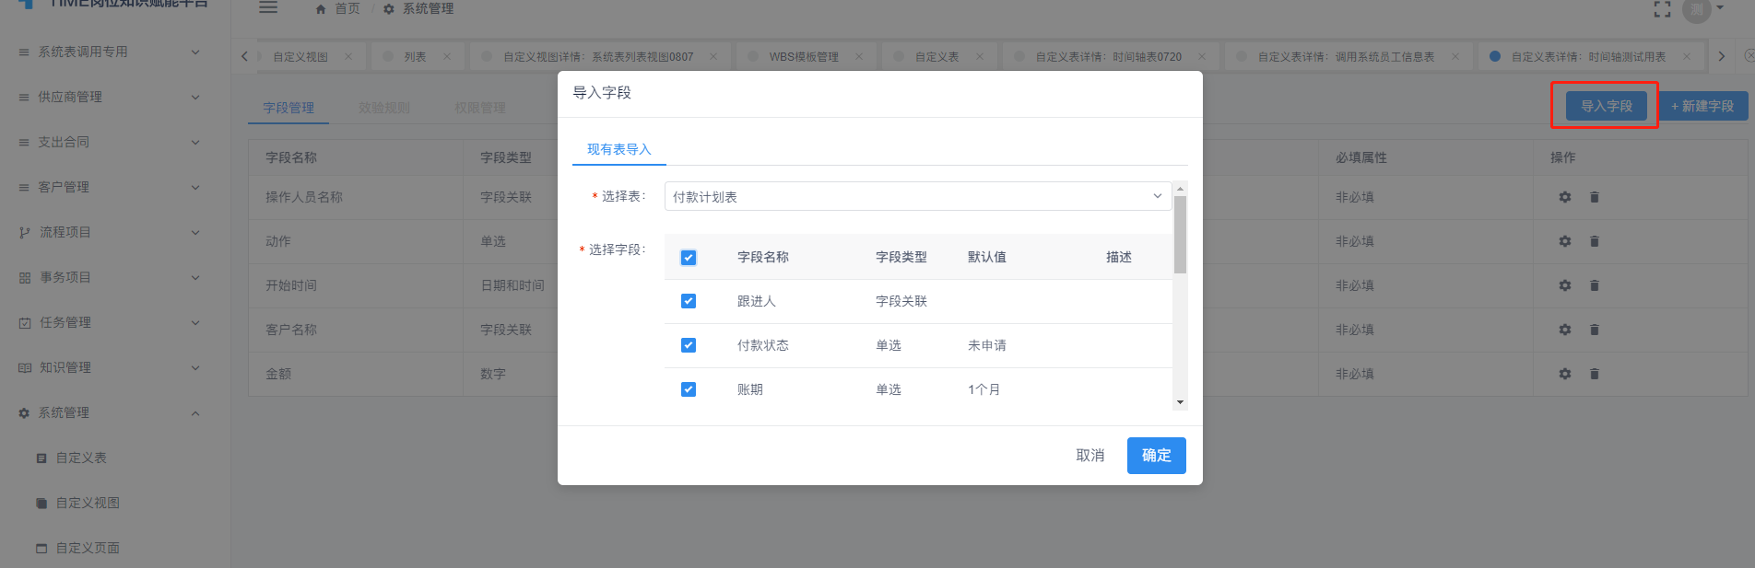1755x568 pixels.
Task: Open the 选择表 dropdown showing 付款计划表
Action: click(x=918, y=196)
